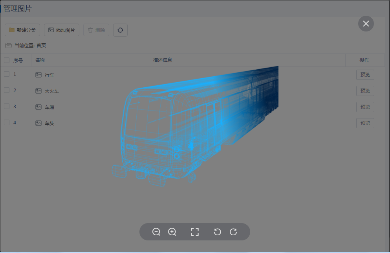Check the checkbox for row 1 行车

pyautogui.click(x=7, y=74)
